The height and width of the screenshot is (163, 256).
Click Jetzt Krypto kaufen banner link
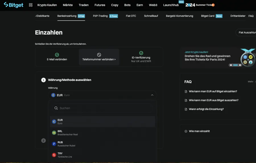coord(196,52)
